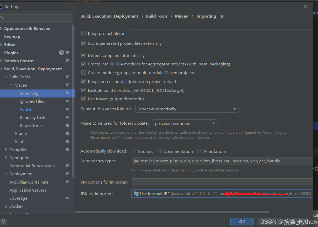Screen dimensions: 318x227
Task: Click the OK button
Action: [x=242, y=222]
